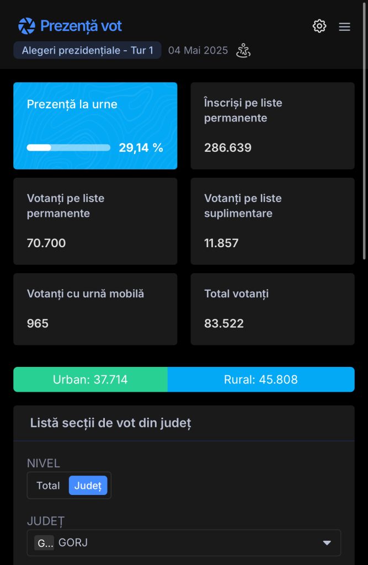
Task: Click the Votanți cu urnă mobilă card
Action: click(95, 309)
